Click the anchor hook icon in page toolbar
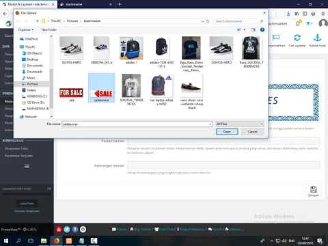Viewport: 328px width, 246px height. (x=318, y=38)
